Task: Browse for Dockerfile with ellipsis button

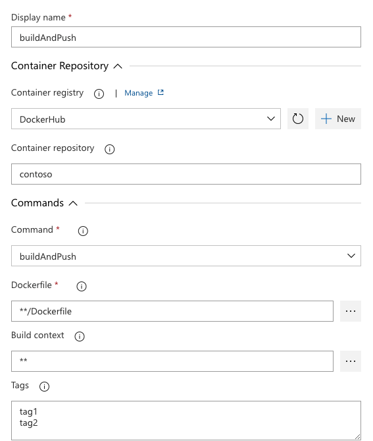Action: pyautogui.click(x=351, y=311)
